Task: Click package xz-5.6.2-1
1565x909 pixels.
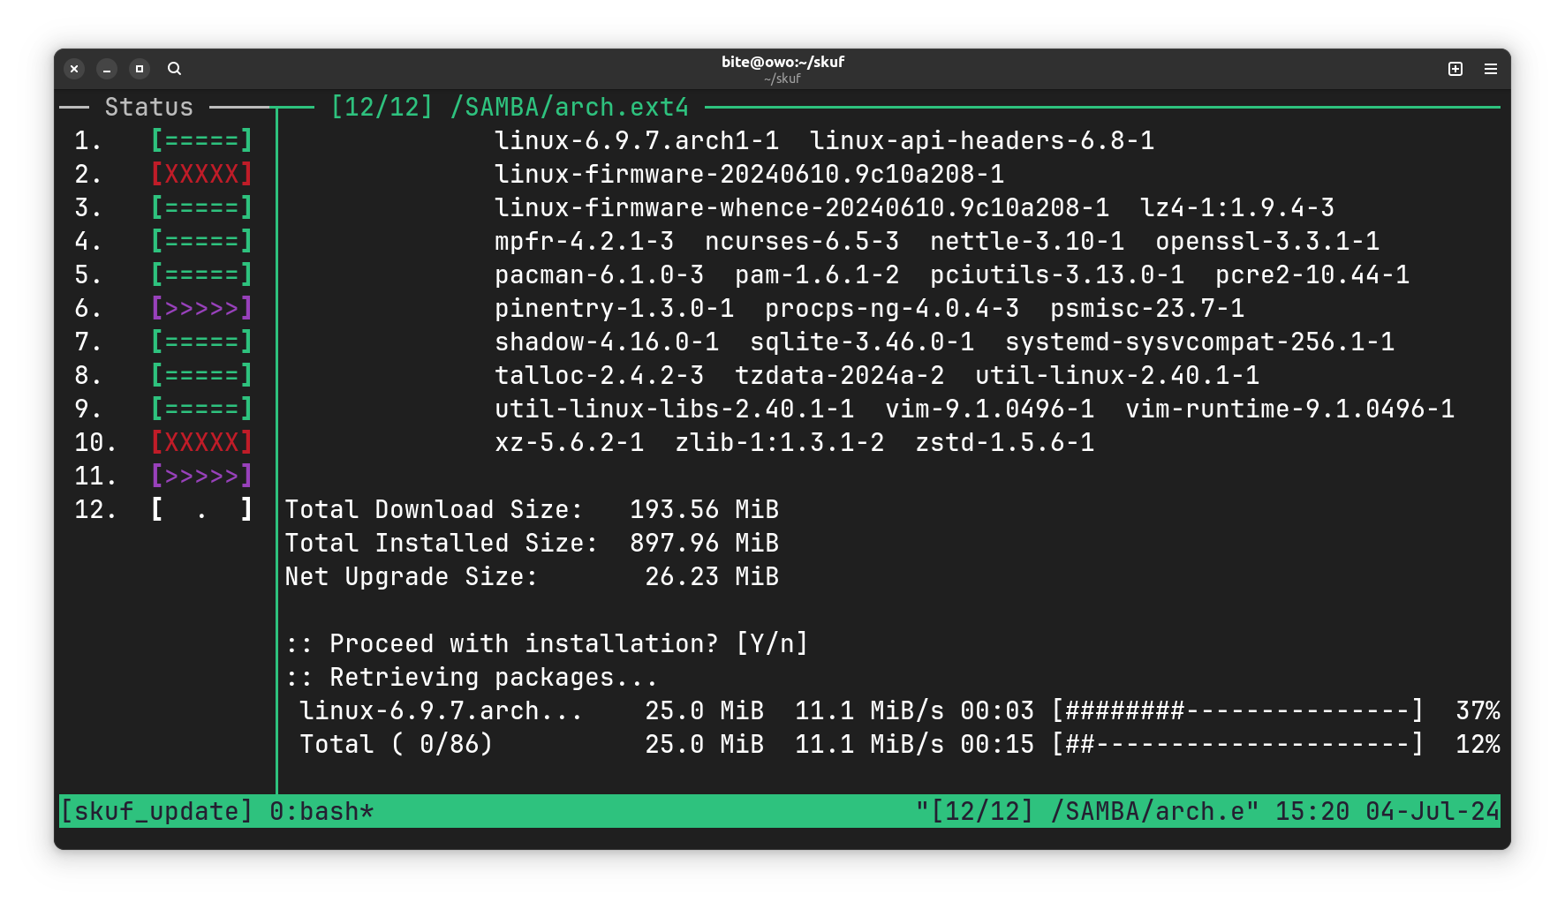Action: [569, 442]
